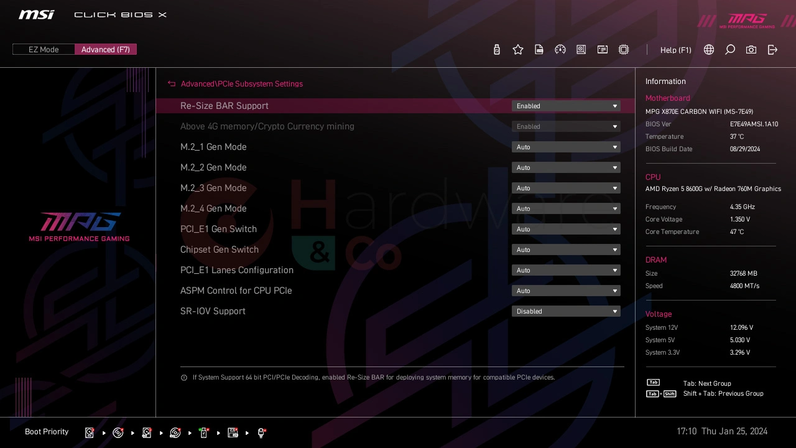This screenshot has height=448, width=796.
Task: Select the Re-Size BAR Support label
Action: (x=224, y=106)
